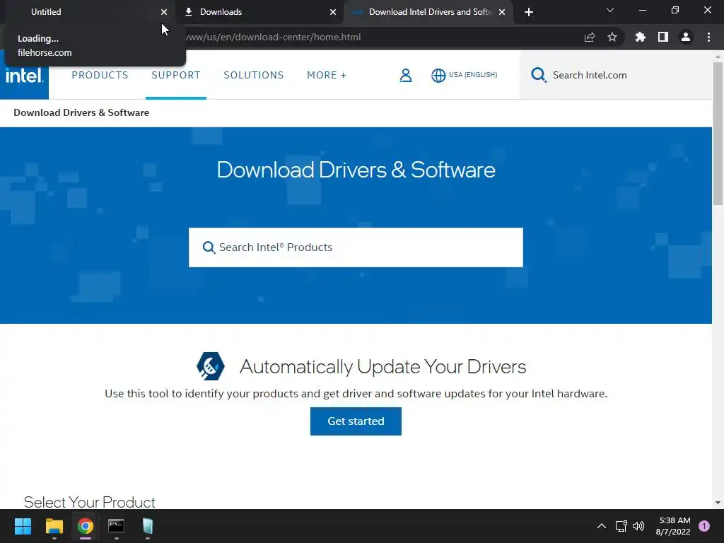Close the Download Intel Drivers tab
The image size is (724, 543).
pos(502,12)
